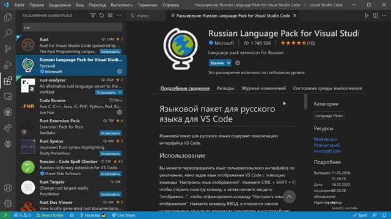
Task: Open the Run and Debug view
Action: pos(8,65)
